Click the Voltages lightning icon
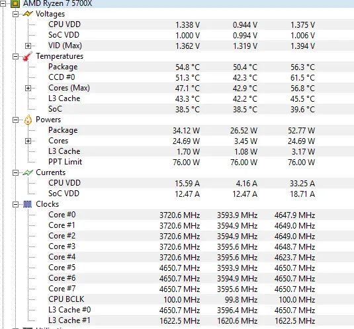Viewport: 354px width, 329px height. [28, 14]
